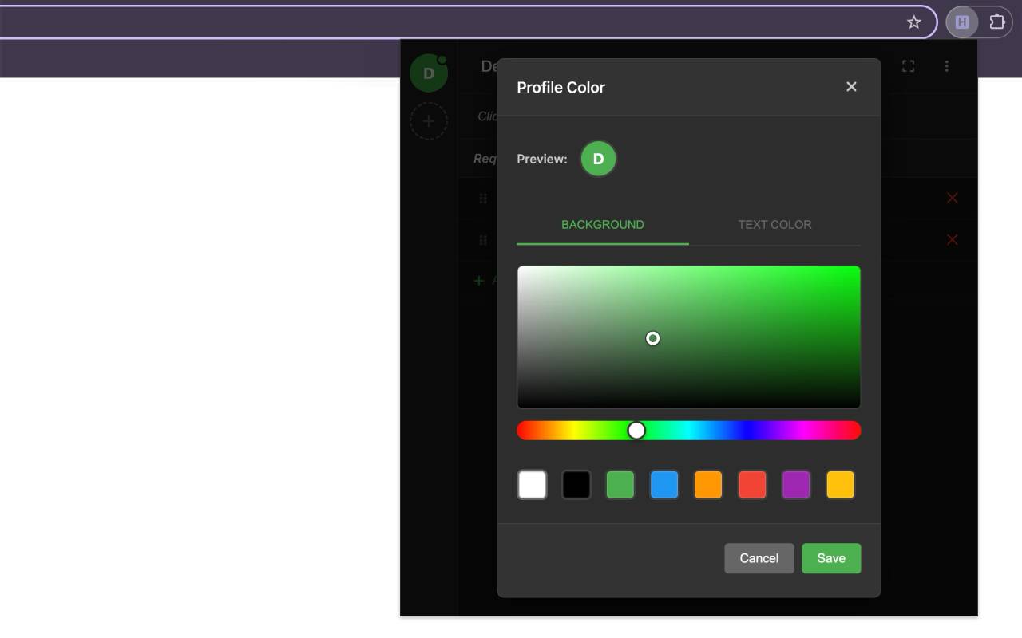The image size is (1022, 638).
Task: Remove first row with red X
Action: point(952,198)
